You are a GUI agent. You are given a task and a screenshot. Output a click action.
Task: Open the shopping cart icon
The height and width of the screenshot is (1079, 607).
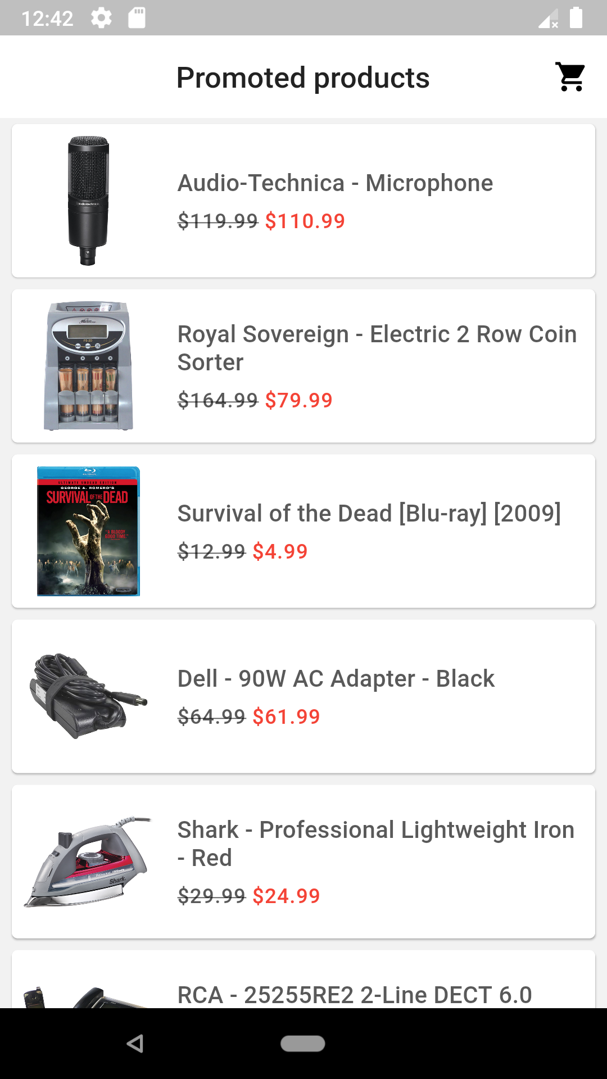[x=570, y=77]
